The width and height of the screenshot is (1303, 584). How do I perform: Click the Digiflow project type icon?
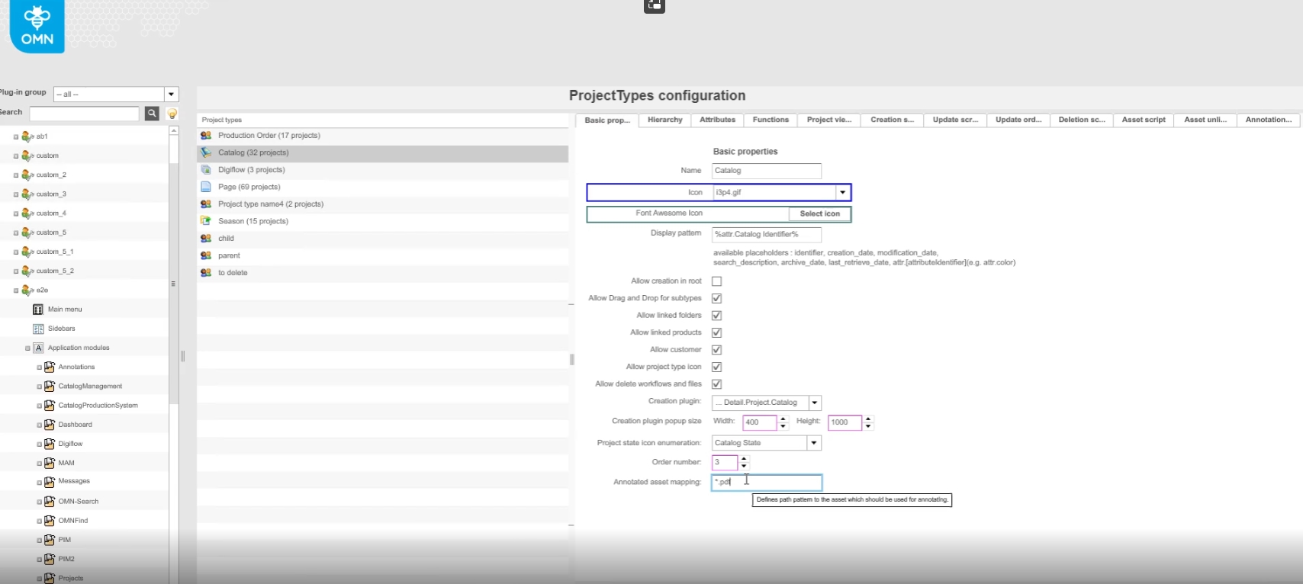(206, 170)
